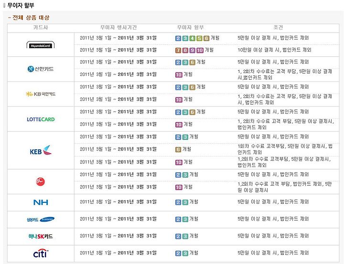Select the 3-month badge in citi row

click(x=185, y=253)
